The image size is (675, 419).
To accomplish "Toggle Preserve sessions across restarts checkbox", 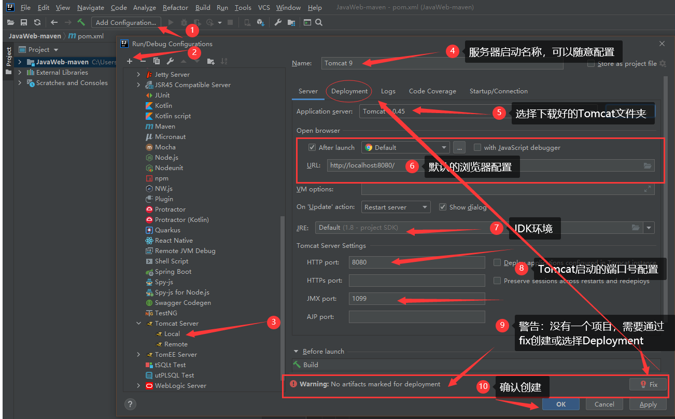I will [497, 281].
